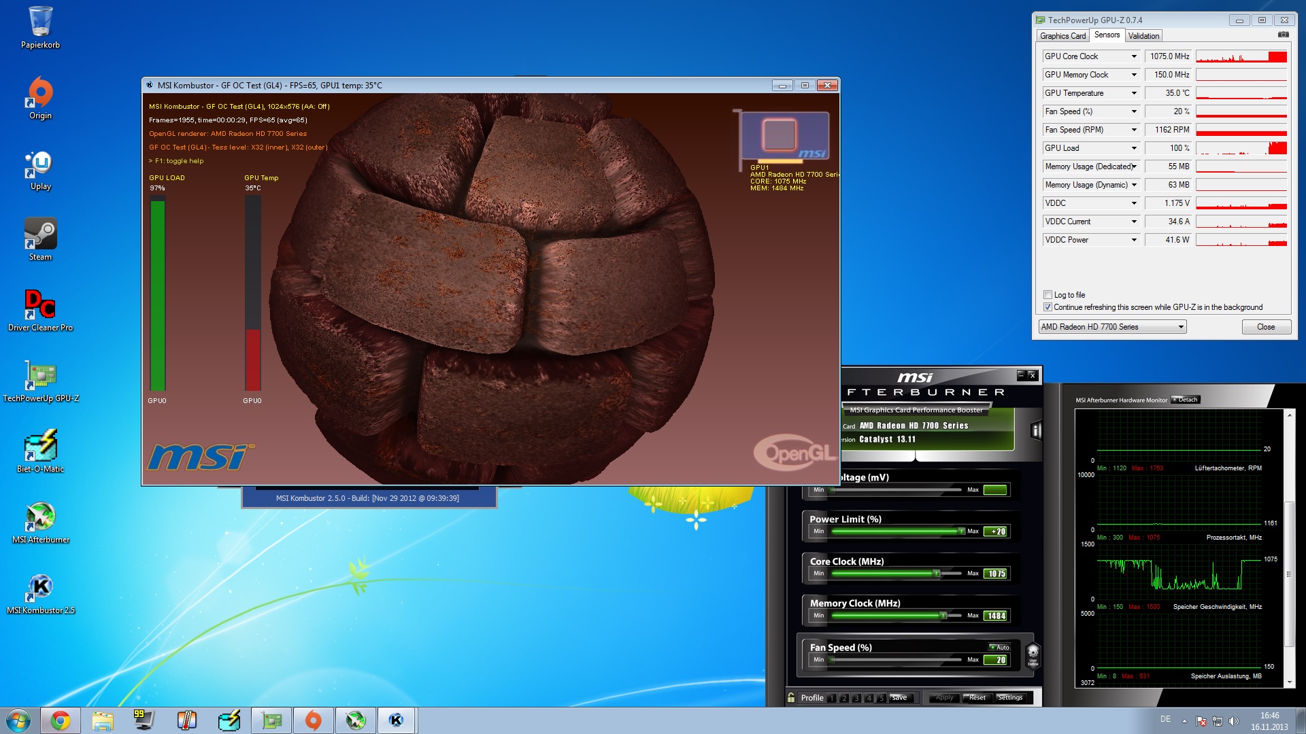The image size is (1306, 734).
Task: Switch to GPU-Z taskbar button
Action: coord(271,720)
